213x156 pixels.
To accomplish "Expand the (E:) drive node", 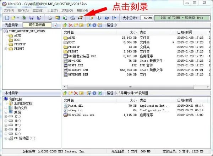I will point(6,125).
